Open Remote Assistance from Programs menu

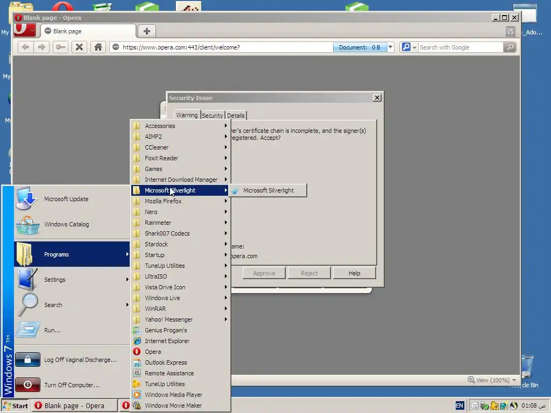181,373
